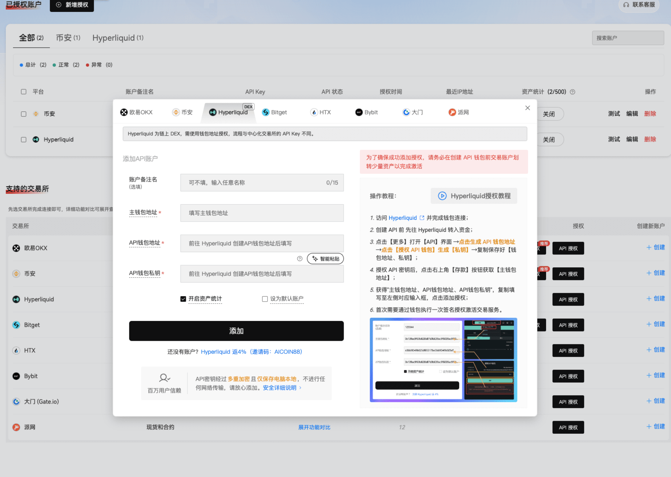Switch to Bitget tab in dialog
Screen dimensions: 671x477
tap(274, 112)
